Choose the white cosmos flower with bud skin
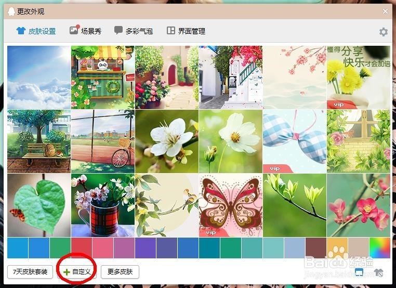The height and width of the screenshot is (288, 396). point(231,141)
